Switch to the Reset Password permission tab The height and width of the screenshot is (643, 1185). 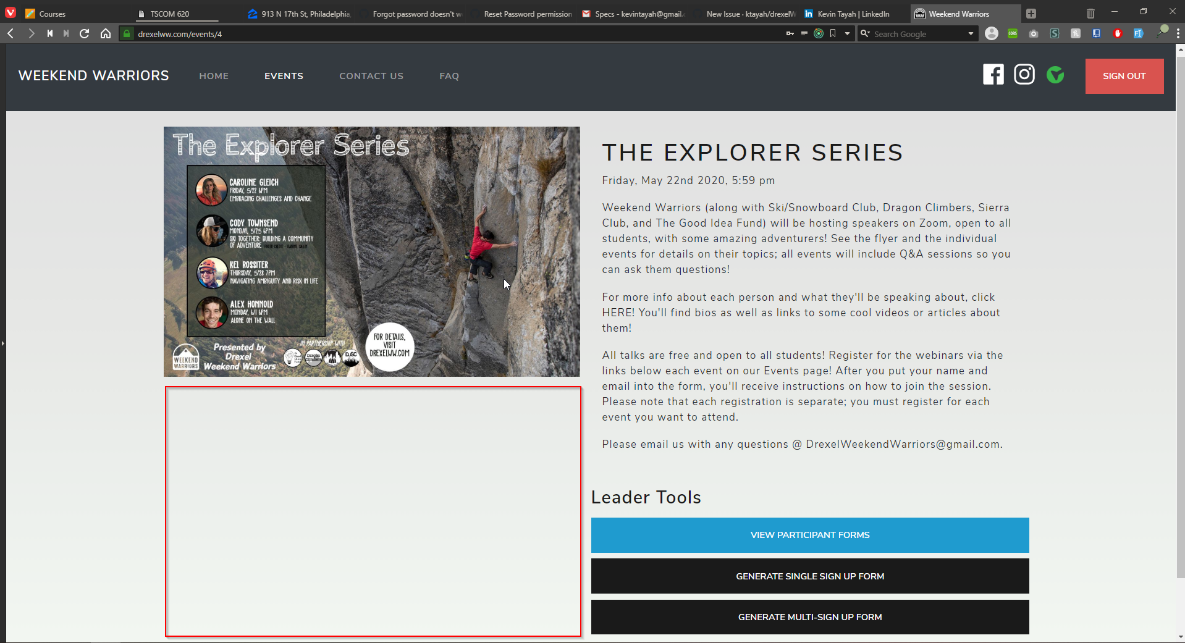pyautogui.click(x=521, y=14)
